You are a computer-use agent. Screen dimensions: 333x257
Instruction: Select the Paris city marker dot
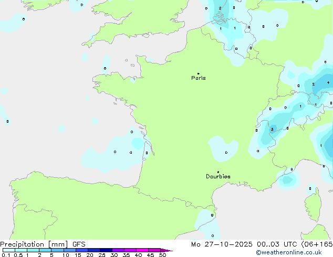click(199, 73)
